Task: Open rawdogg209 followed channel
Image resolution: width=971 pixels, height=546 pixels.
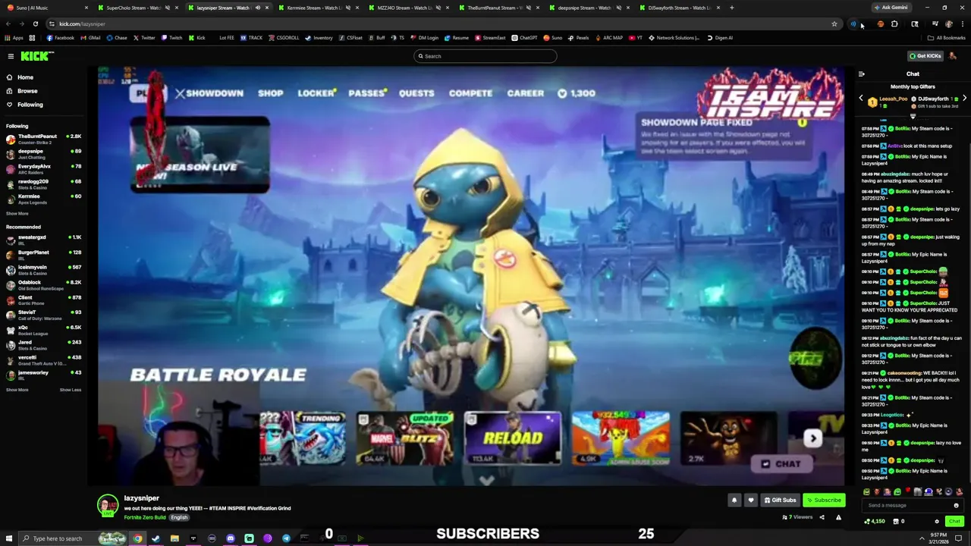Action: pos(43,184)
